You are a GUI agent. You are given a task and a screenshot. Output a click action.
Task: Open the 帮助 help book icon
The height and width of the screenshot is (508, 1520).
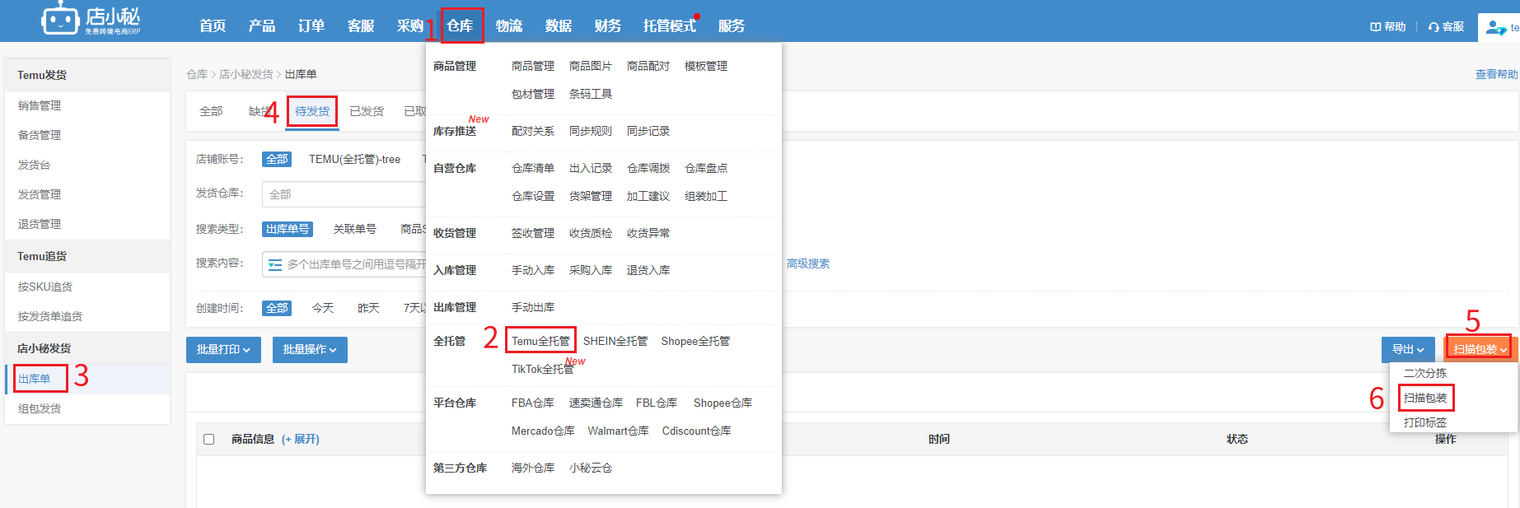coord(1375,27)
